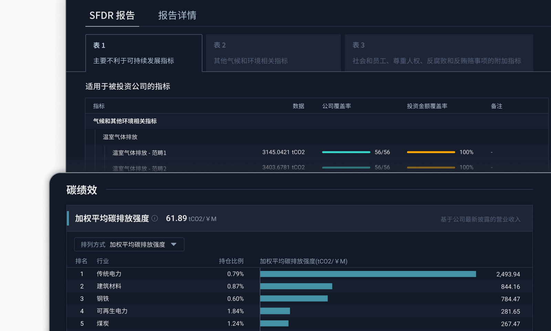Click the 持仓比例 column header
Image resolution: width=551 pixels, height=331 pixels.
[x=231, y=261]
